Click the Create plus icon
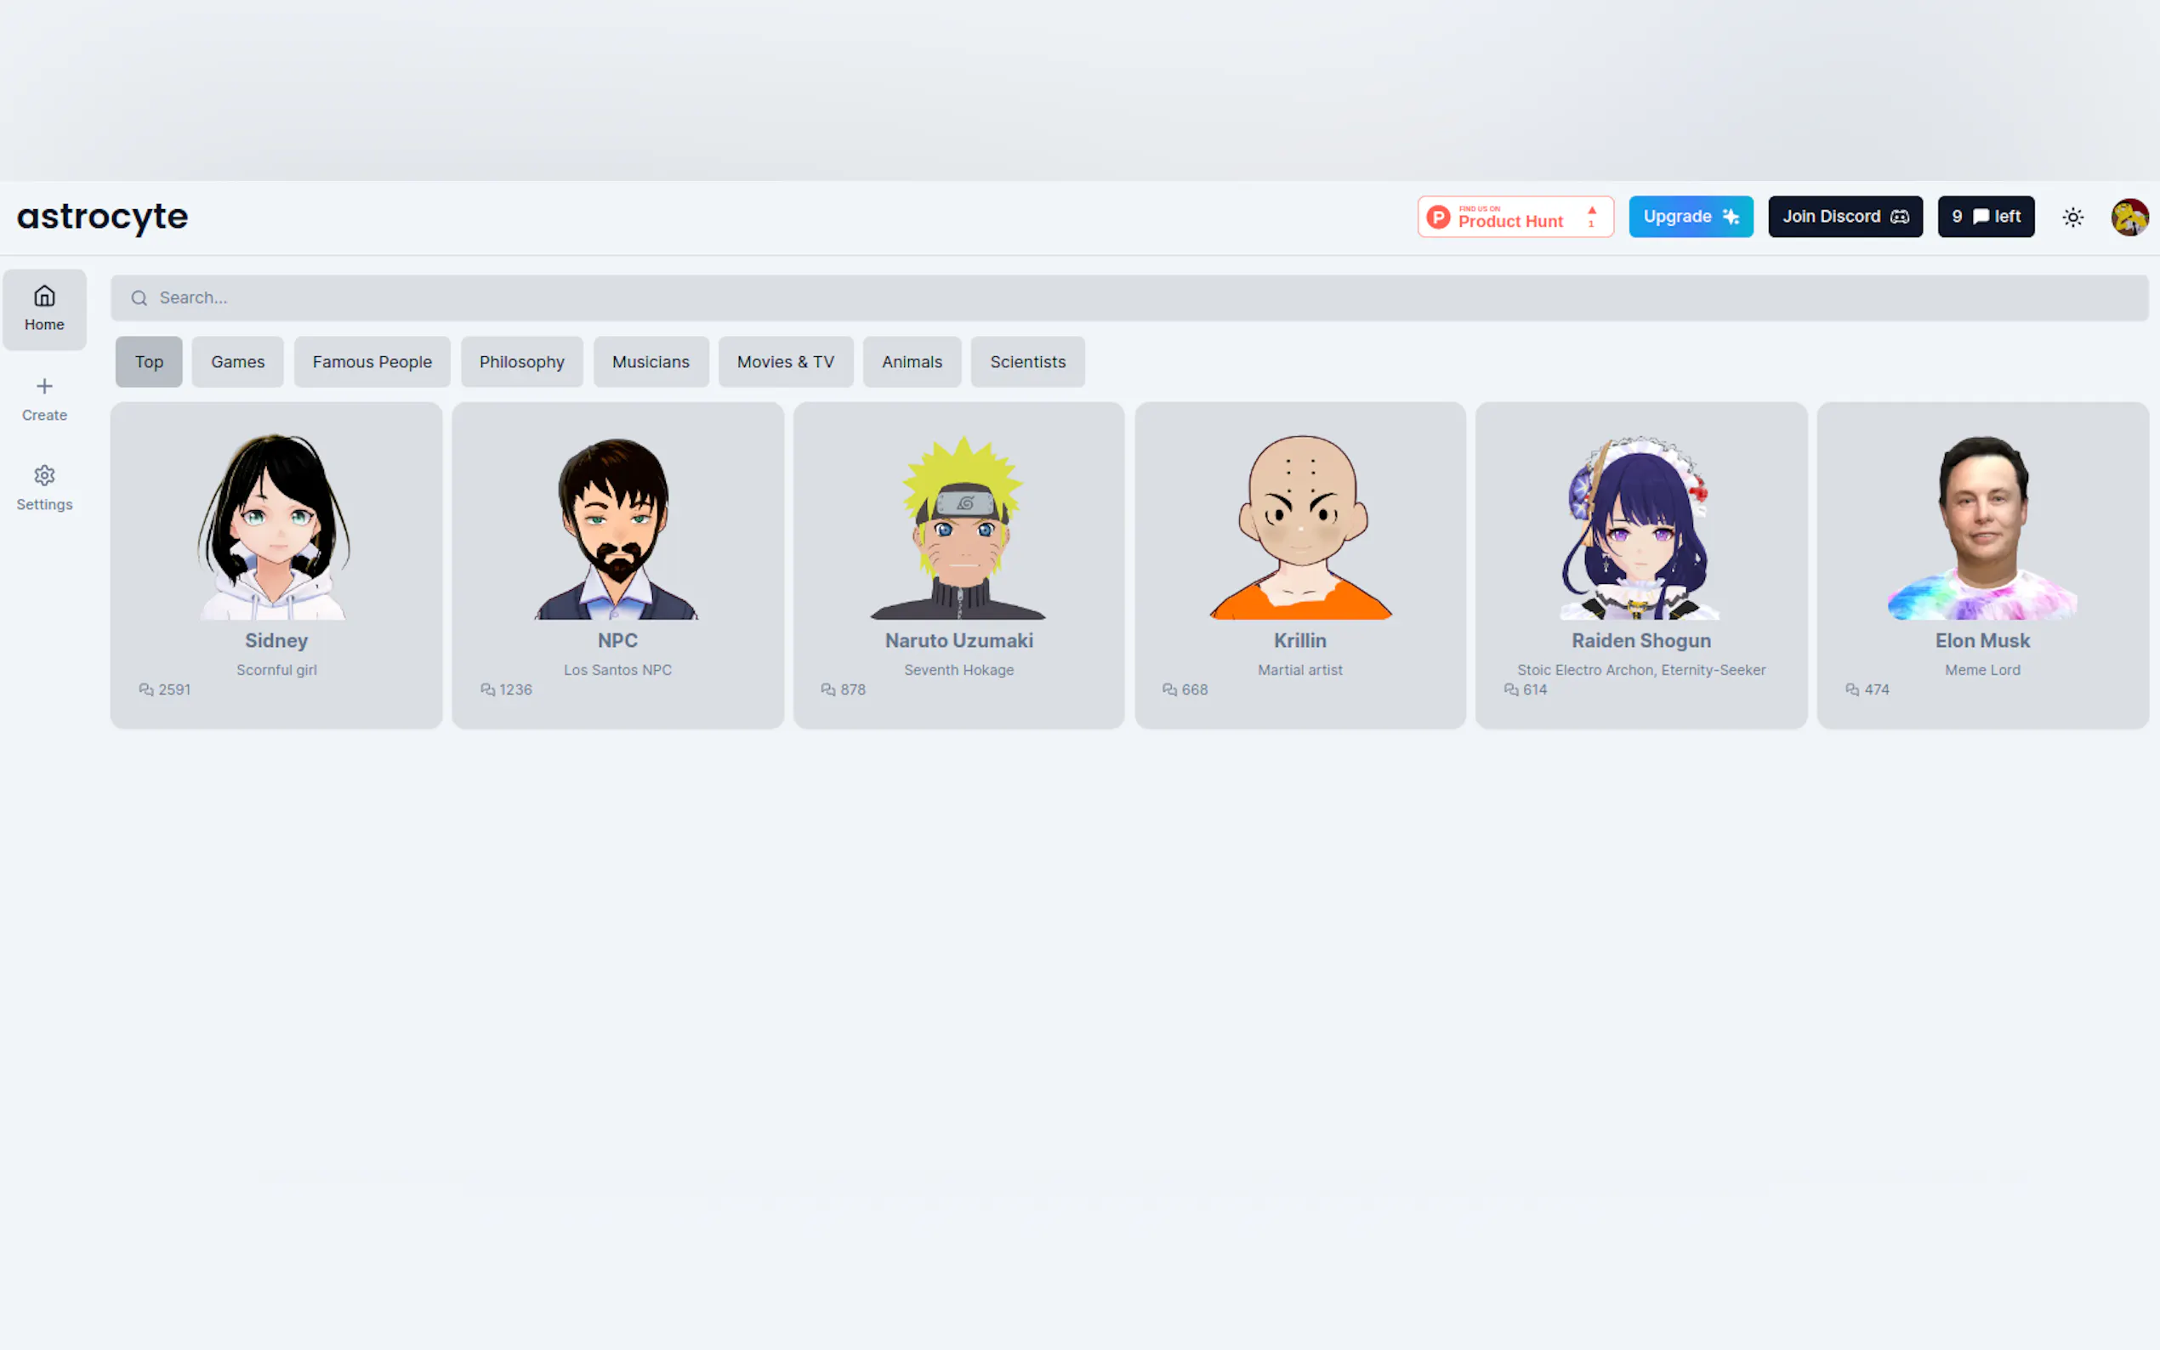Viewport: 2160px width, 1350px height. tap(43, 387)
